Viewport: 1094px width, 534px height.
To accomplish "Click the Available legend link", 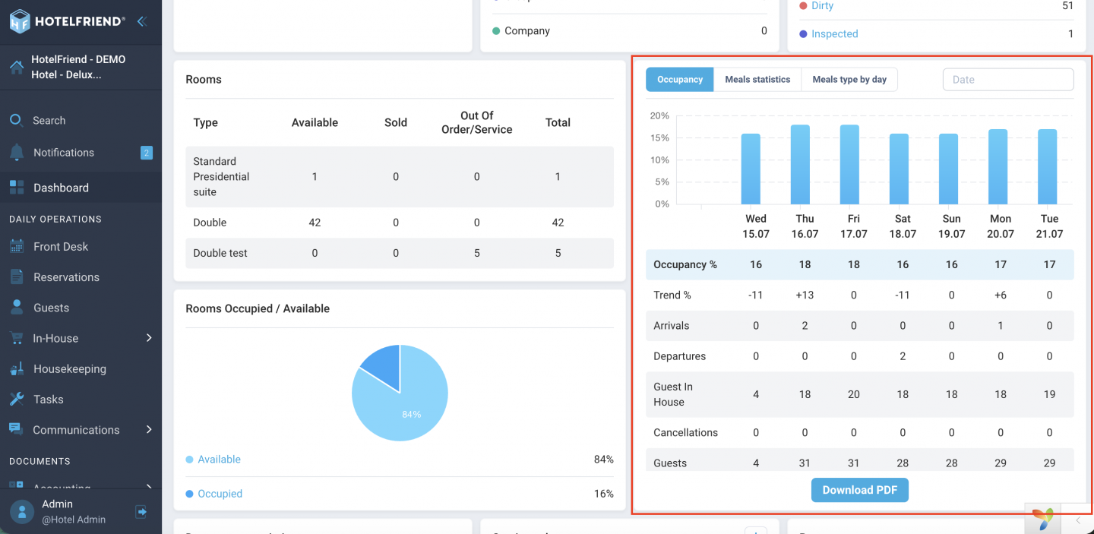I will click(219, 460).
